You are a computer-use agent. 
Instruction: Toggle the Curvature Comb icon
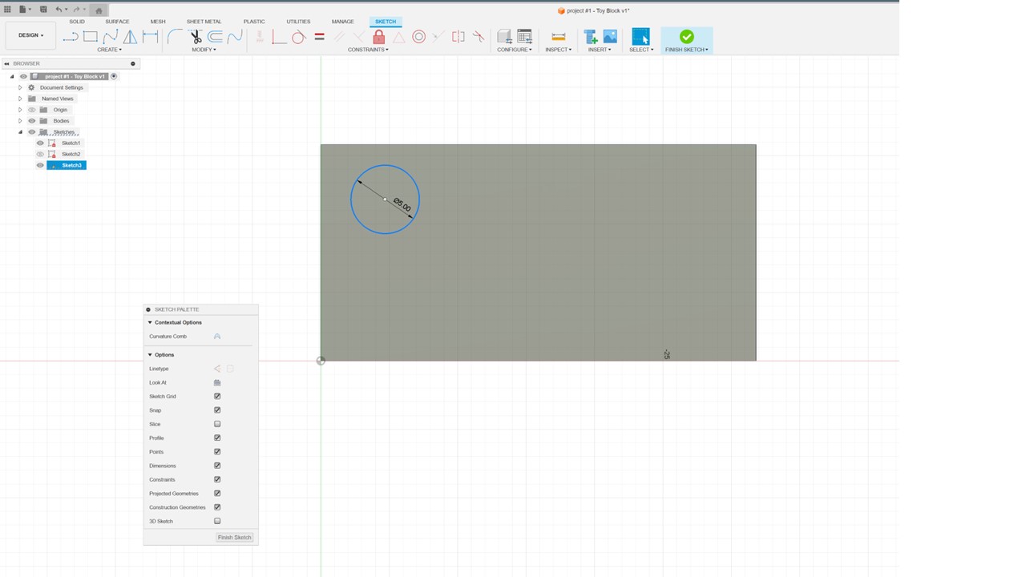[217, 337]
